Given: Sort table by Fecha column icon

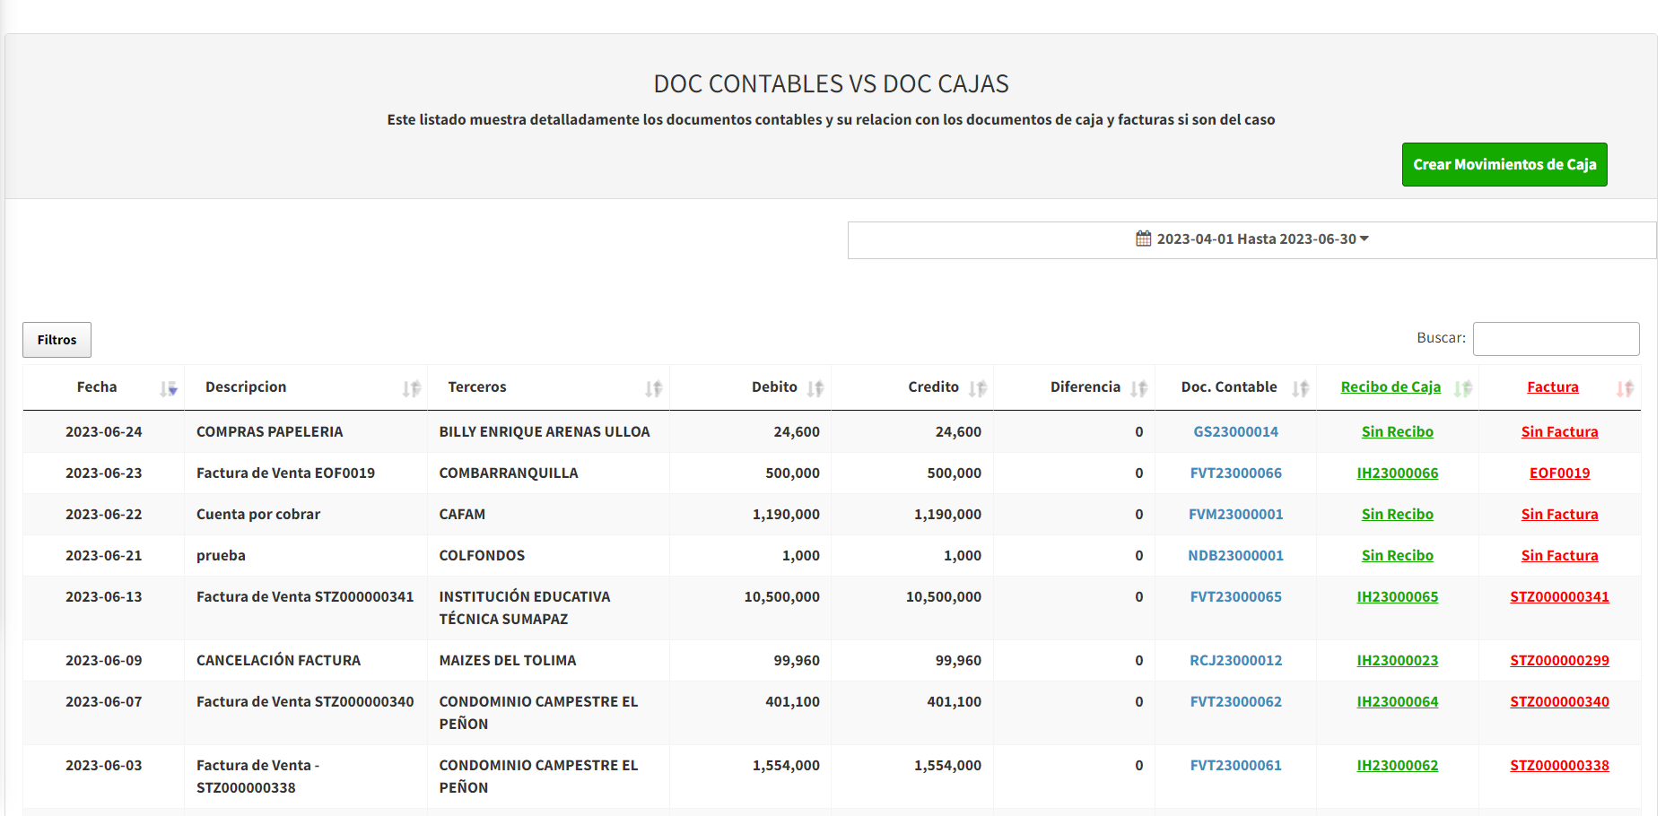Looking at the screenshot, I should coord(169,388).
